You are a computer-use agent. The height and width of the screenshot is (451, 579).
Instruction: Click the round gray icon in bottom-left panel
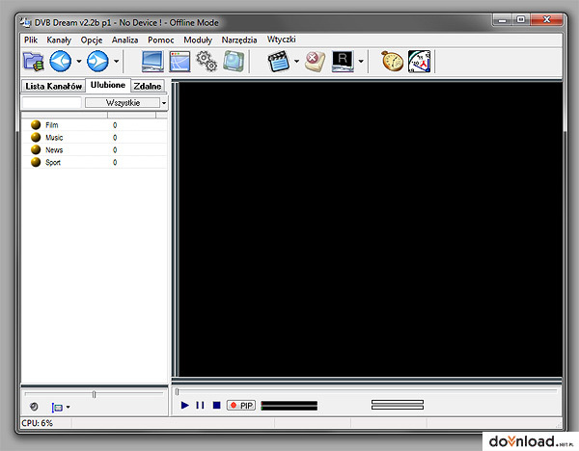tap(34, 407)
